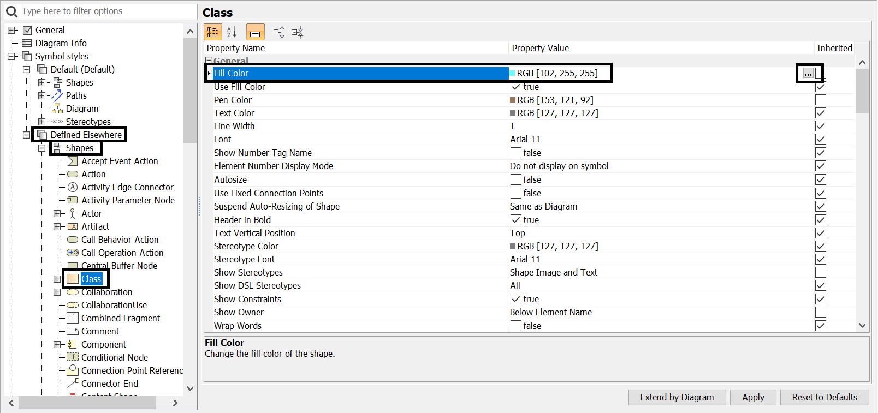This screenshot has height=413, width=878.
Task: Click the Apply button
Action: click(753, 397)
